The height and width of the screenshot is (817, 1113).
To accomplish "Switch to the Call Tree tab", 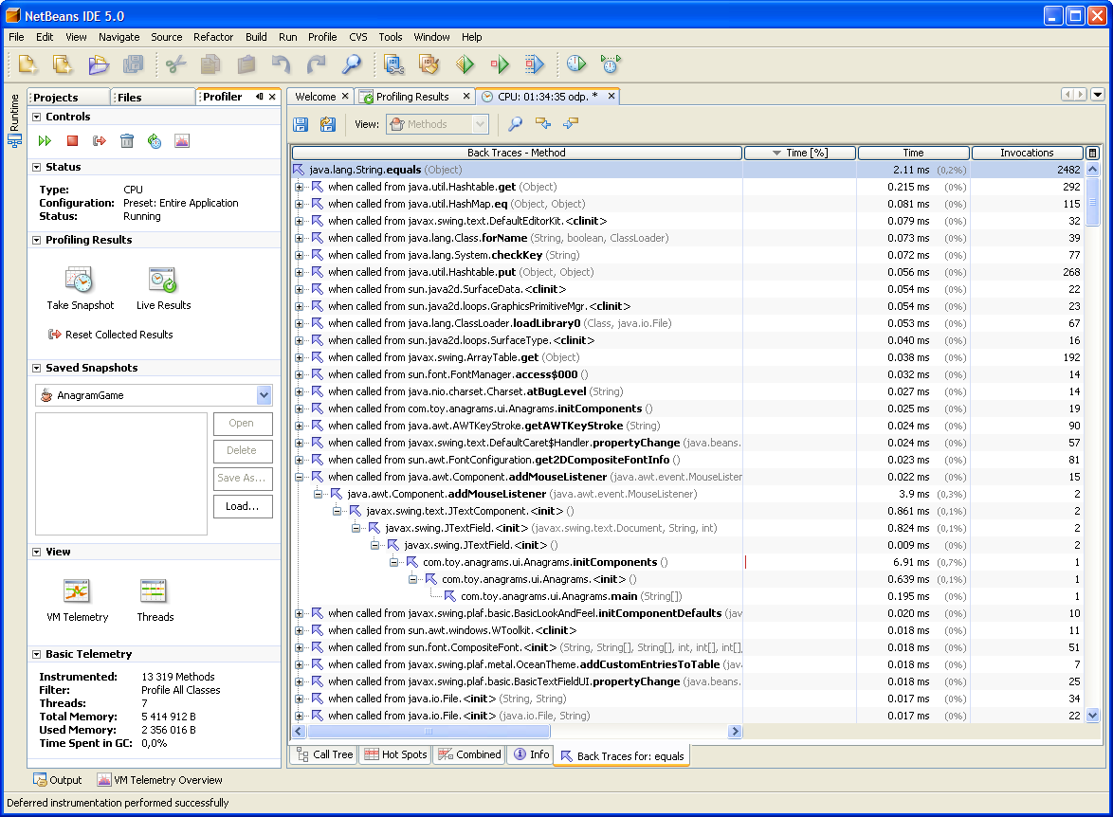I will tap(324, 754).
